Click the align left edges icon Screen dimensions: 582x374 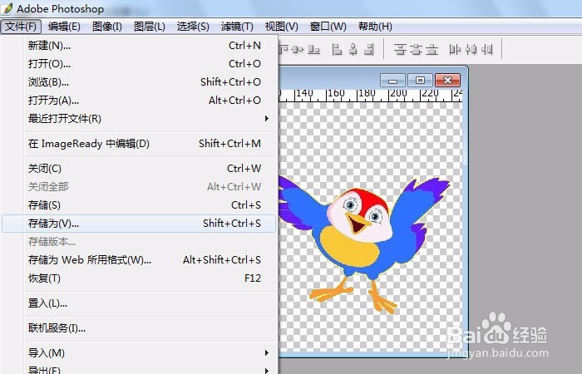click(x=337, y=49)
